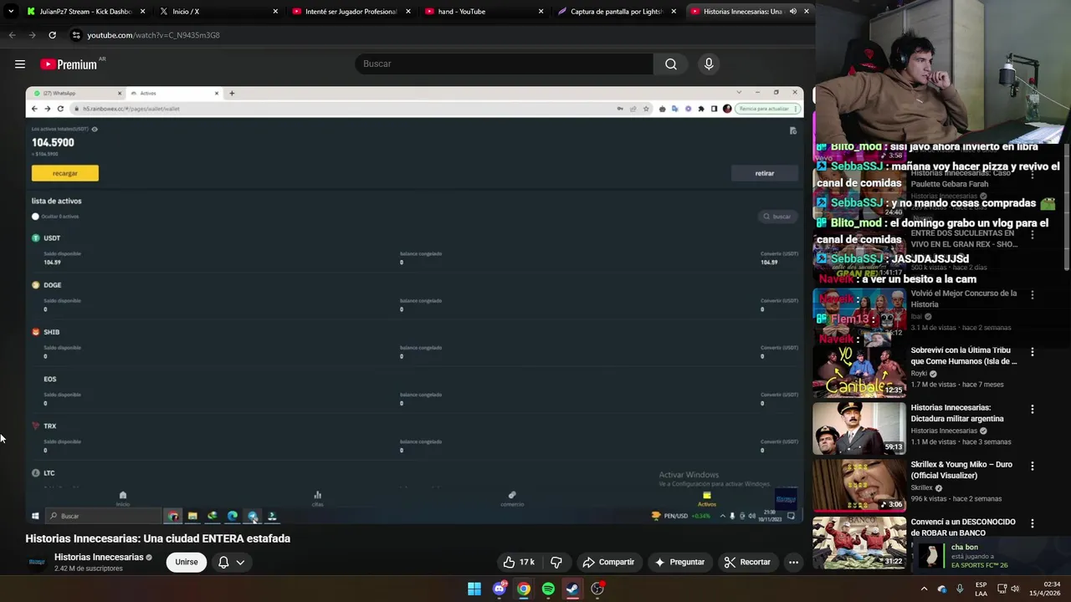Dislike the video with thumbs down
Viewport: 1071px width, 602px height.
pyautogui.click(x=556, y=562)
